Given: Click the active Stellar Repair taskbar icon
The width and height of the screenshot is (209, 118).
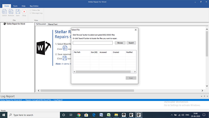Looking at the screenshot, I should click(139, 115).
